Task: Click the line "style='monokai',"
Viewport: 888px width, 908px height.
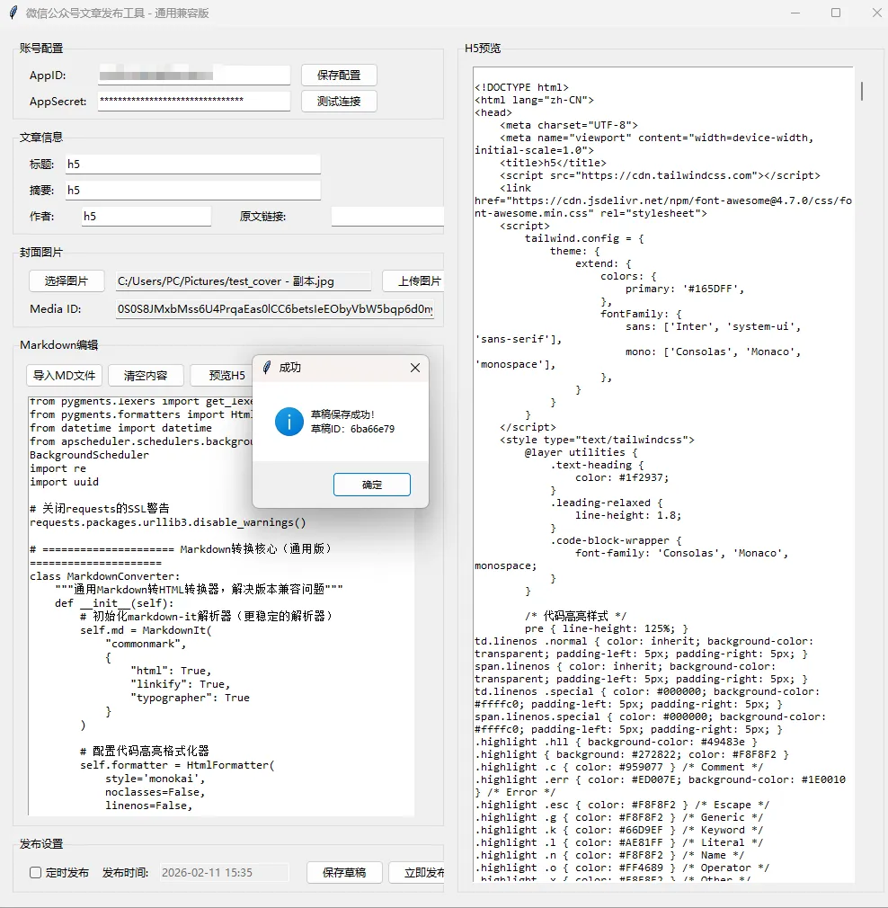Action: point(155,779)
